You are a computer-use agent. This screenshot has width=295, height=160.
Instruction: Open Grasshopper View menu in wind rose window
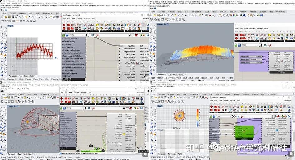point(220,100)
